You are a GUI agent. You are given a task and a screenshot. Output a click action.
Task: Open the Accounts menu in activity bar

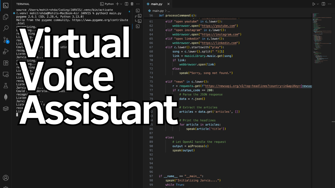point(5,178)
